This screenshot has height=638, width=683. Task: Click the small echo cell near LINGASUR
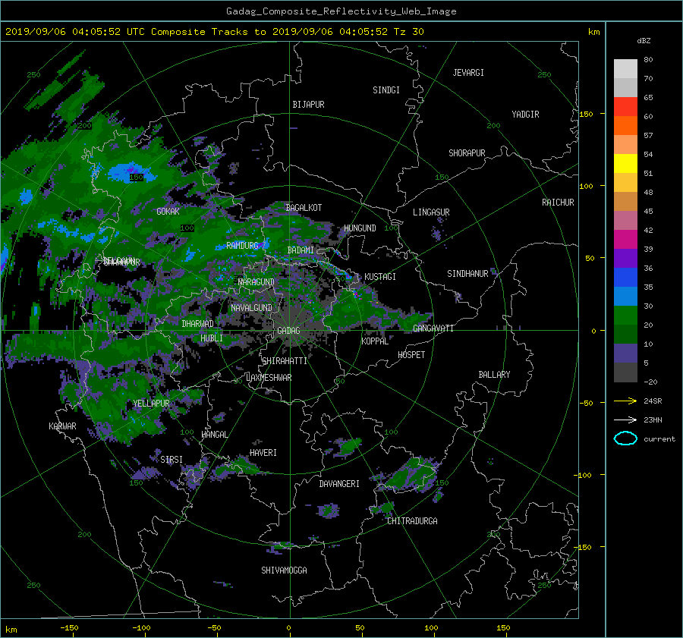[437, 234]
